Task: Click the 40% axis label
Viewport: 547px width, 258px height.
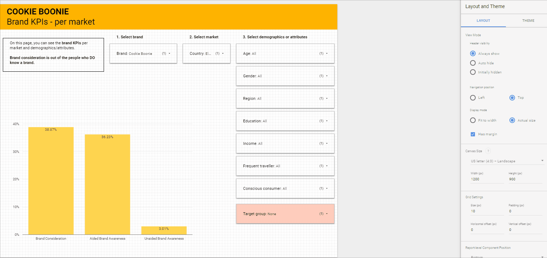Action: click(16, 124)
